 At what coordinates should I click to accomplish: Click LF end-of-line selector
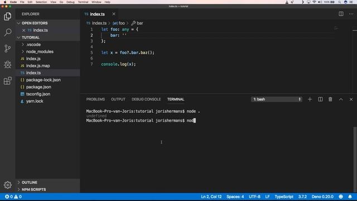268,197
